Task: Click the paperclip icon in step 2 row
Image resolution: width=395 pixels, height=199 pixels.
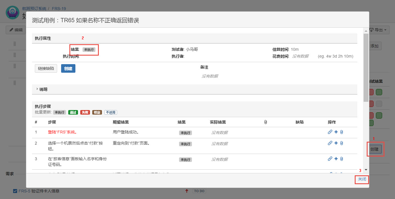Action: 341,143
